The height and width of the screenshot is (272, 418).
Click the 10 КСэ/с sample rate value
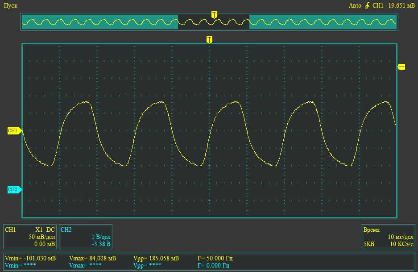(402, 244)
